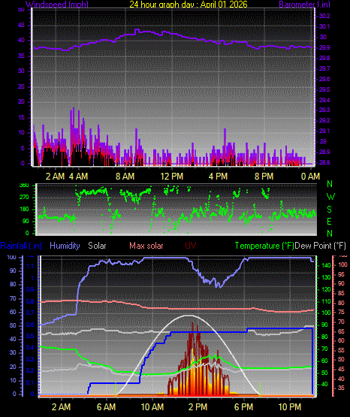Select the Solar legend label
This screenshot has height=417, width=350.
click(97, 246)
